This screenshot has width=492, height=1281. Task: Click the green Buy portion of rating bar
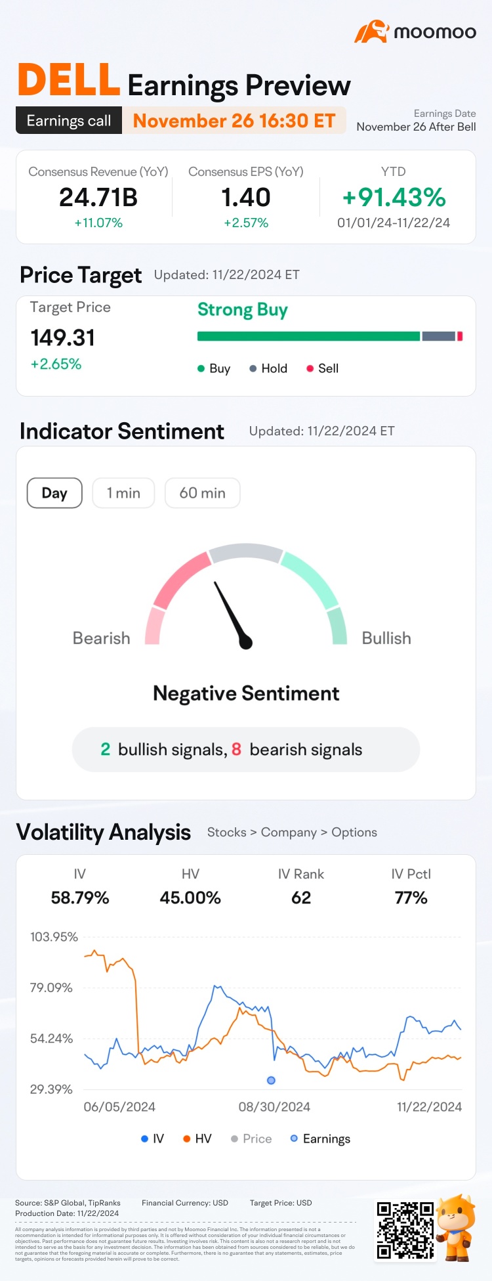click(x=308, y=336)
